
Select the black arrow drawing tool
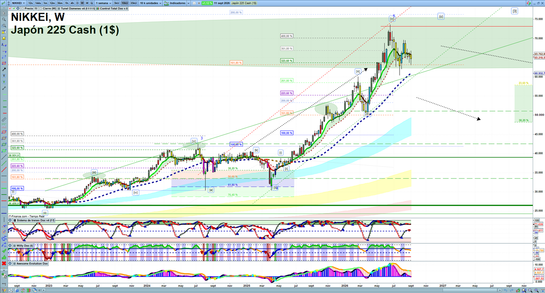[x=4, y=70]
